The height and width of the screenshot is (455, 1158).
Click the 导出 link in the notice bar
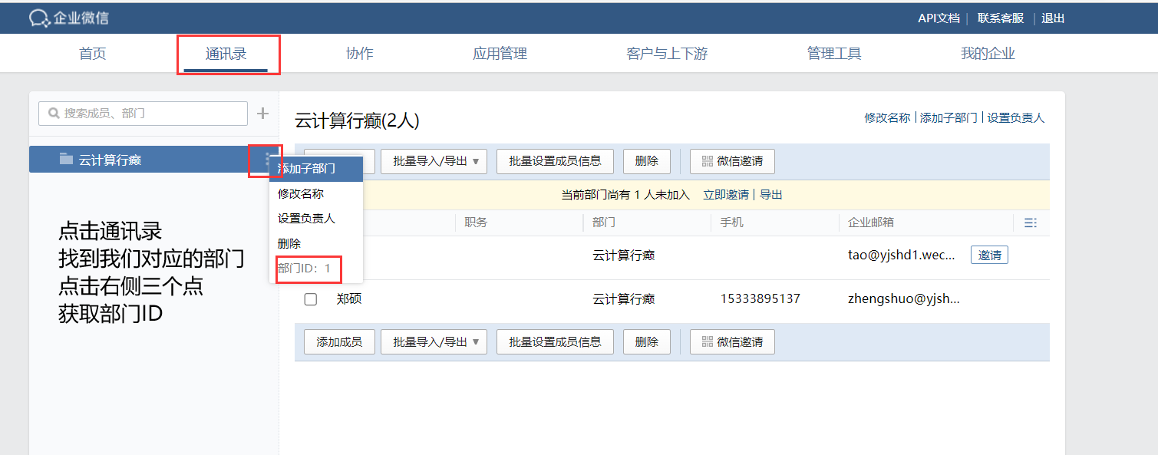772,195
